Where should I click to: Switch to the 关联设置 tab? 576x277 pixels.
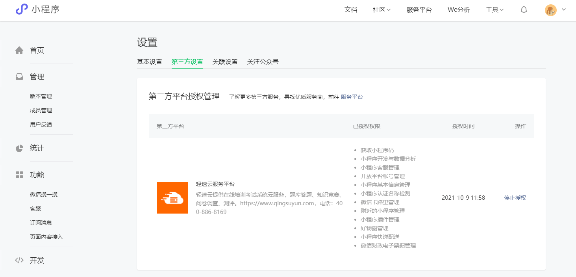click(x=225, y=62)
